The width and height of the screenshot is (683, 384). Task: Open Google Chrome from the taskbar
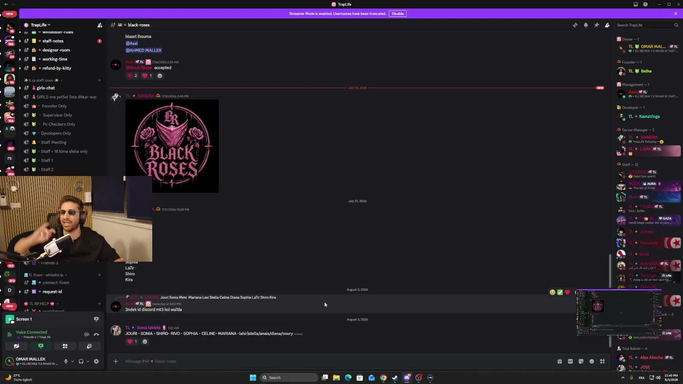(x=383, y=378)
